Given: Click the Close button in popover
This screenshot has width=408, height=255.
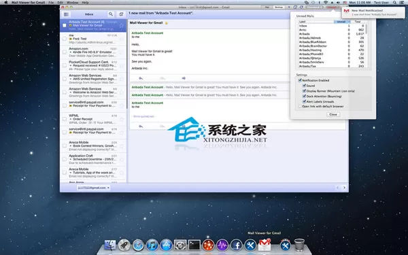Looking at the screenshot, I should click(333, 114).
